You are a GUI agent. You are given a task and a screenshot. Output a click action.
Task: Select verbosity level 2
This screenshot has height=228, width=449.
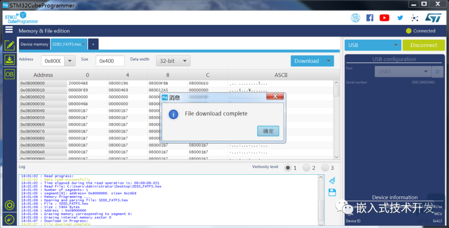point(306,168)
